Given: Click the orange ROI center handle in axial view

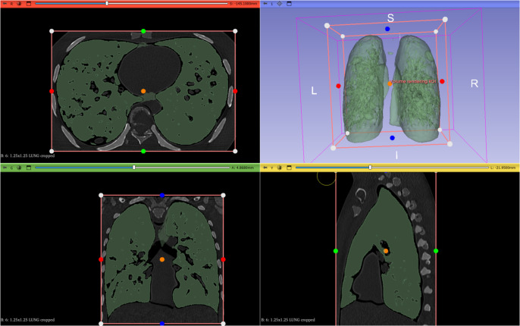Looking at the screenshot, I should point(143,91).
